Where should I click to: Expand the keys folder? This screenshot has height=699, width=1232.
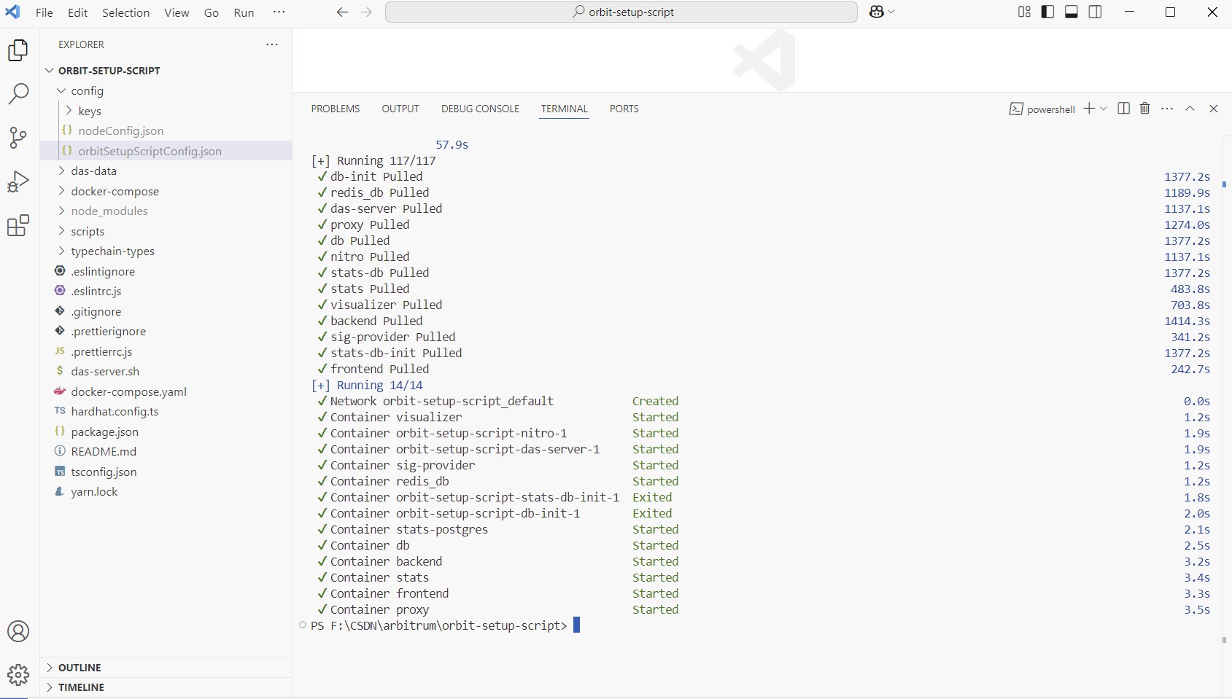(x=166, y=111)
